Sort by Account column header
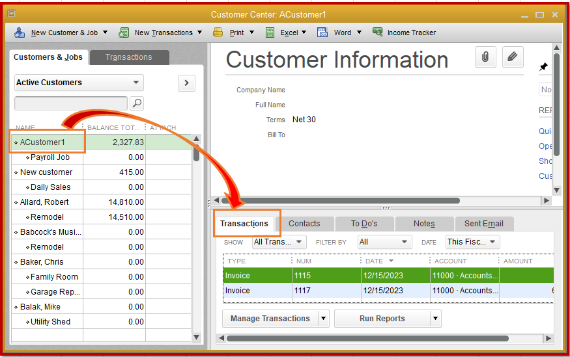The height and width of the screenshot is (357, 570). click(x=464, y=261)
